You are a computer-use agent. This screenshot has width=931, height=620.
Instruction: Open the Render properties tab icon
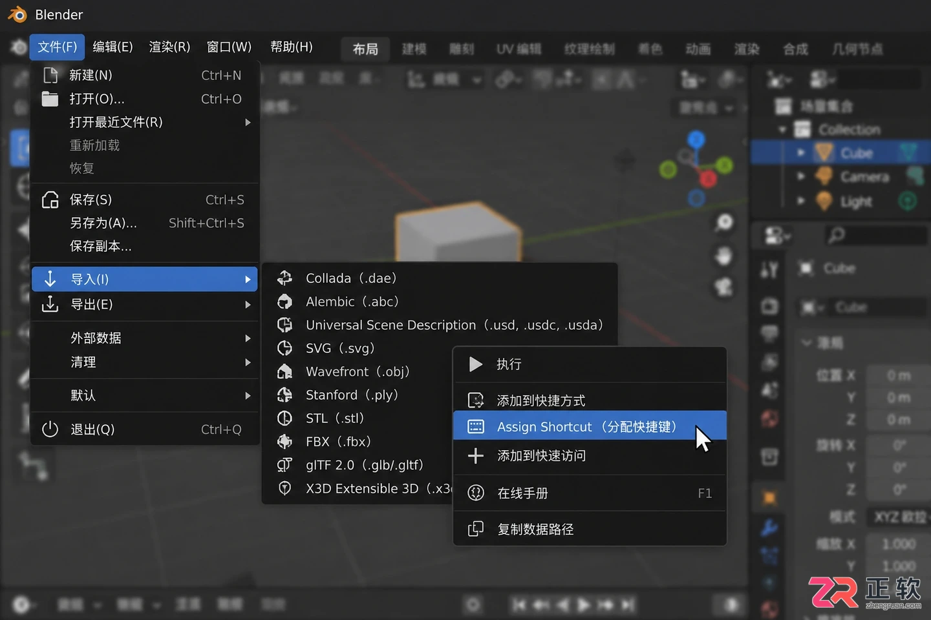click(x=769, y=306)
